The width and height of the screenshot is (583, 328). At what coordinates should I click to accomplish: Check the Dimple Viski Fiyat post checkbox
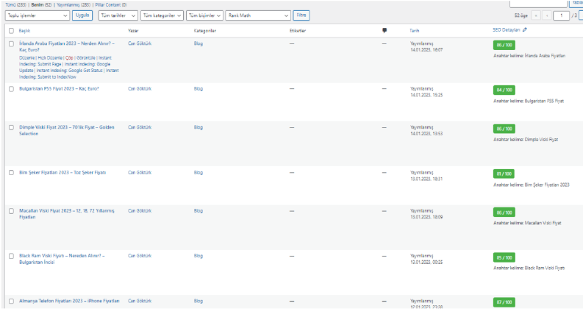coord(11,127)
